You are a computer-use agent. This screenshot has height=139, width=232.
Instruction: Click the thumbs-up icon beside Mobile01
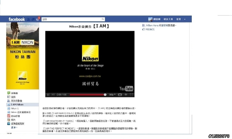point(144,29)
